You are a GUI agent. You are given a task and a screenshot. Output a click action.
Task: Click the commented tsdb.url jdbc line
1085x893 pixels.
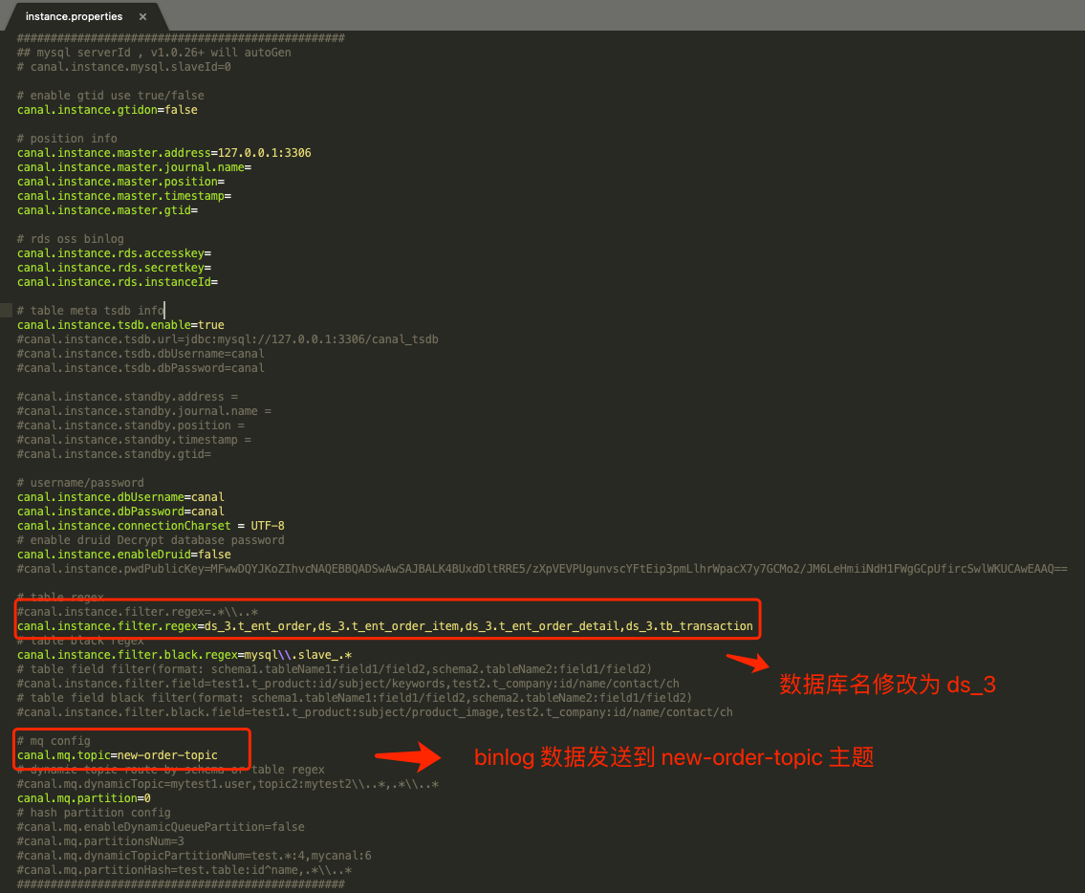coord(228,339)
